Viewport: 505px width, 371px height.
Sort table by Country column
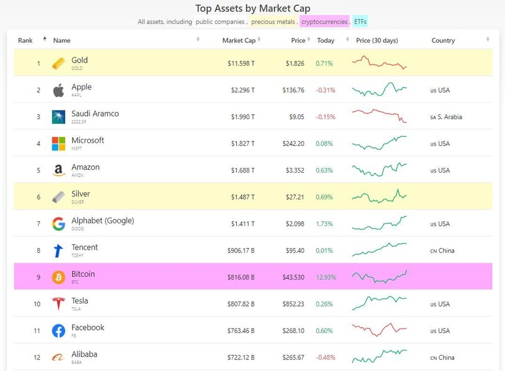tap(443, 40)
